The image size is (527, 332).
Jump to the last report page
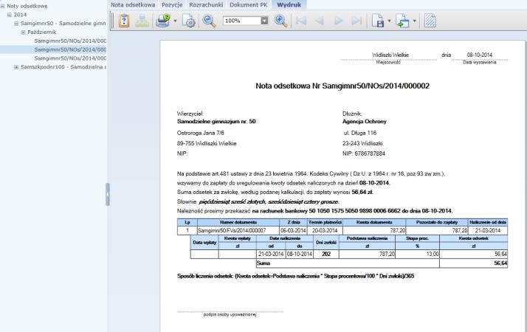pos(356,21)
